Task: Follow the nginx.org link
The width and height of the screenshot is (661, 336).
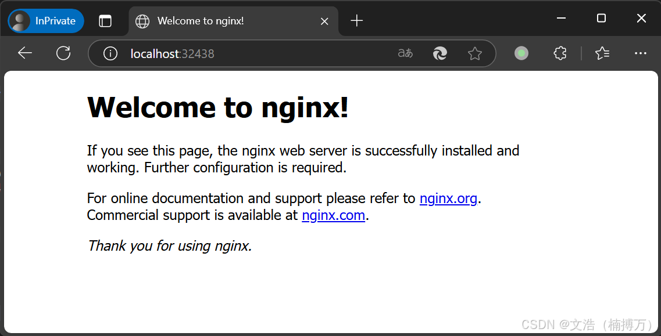Action: coord(448,198)
